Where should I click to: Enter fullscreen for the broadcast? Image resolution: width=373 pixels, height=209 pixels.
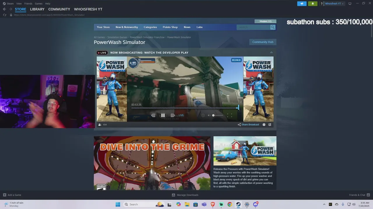230,115
